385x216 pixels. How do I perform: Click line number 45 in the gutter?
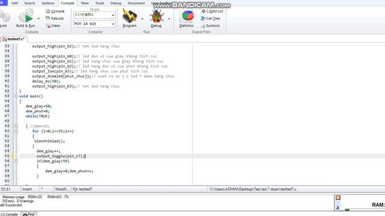click(x=7, y=106)
